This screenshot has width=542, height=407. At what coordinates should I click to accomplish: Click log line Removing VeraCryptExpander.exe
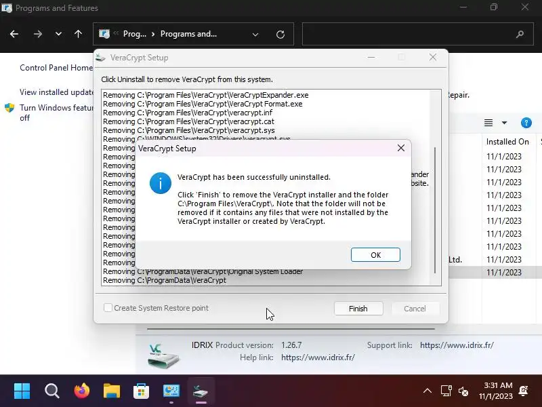click(x=206, y=95)
